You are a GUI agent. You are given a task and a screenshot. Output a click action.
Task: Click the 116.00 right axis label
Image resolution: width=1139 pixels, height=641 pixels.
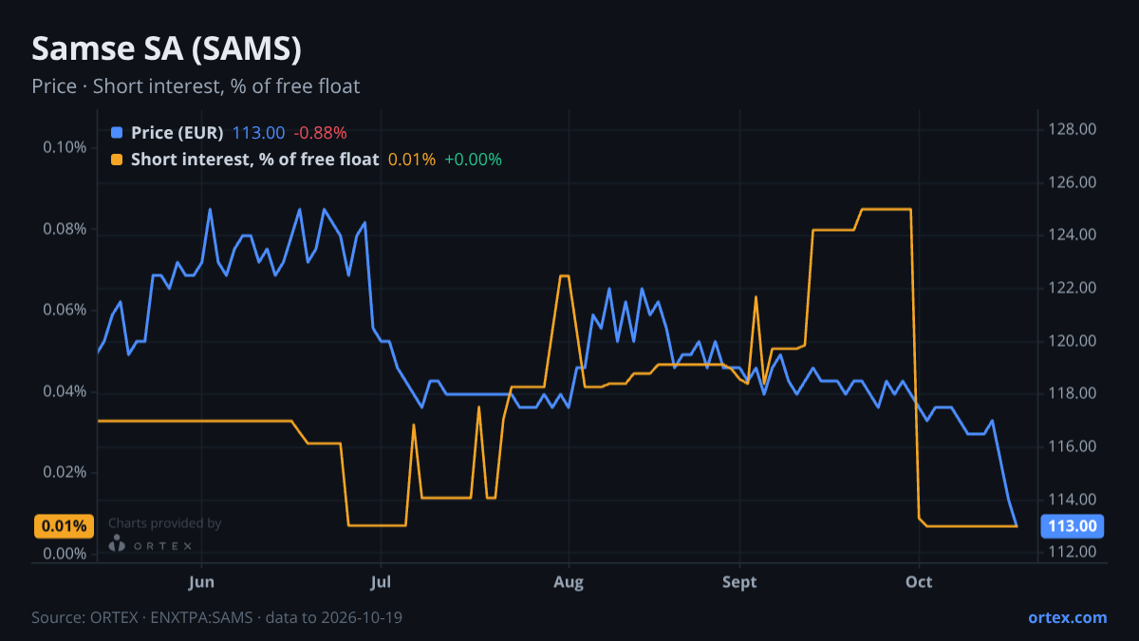click(x=1074, y=446)
